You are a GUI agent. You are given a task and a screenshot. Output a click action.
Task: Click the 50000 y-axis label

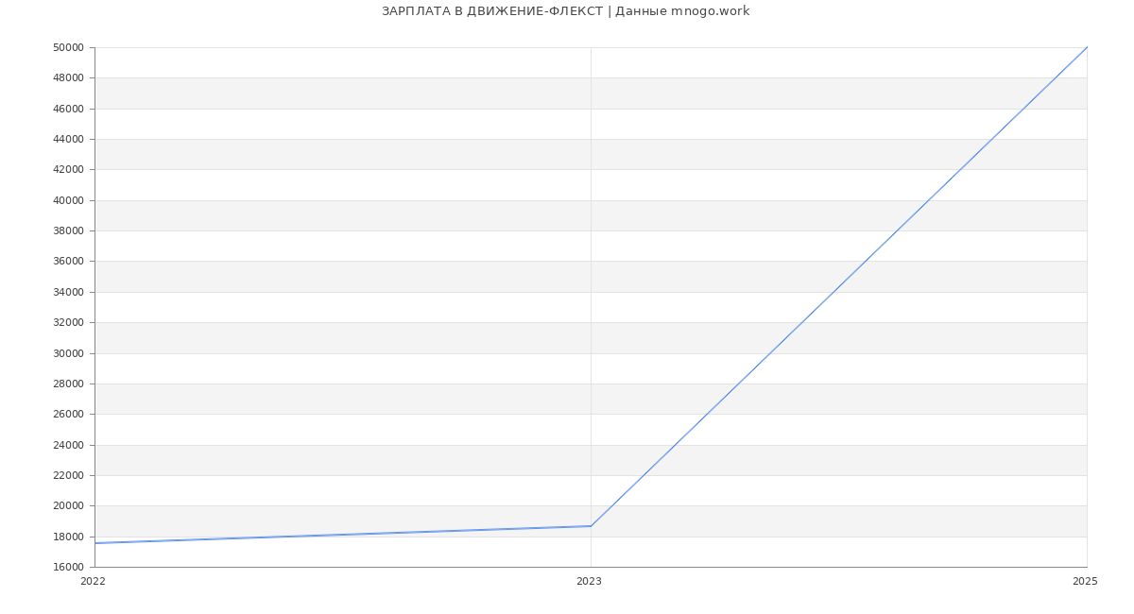click(69, 47)
